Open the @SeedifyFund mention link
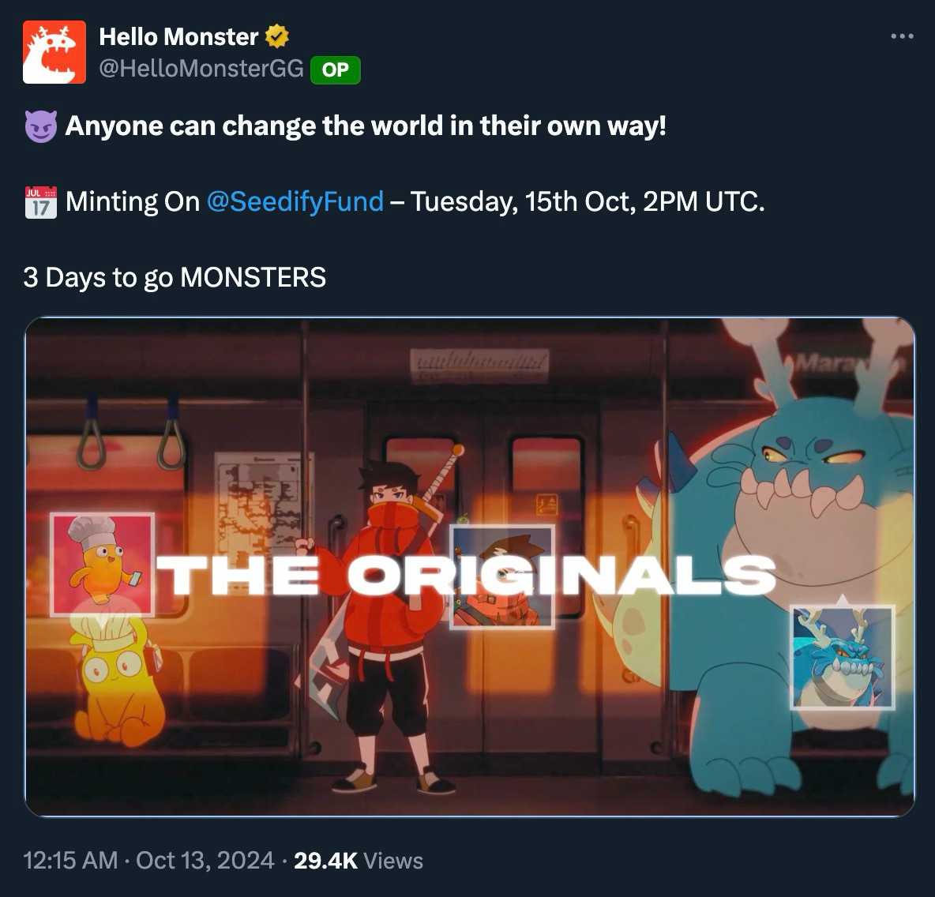This screenshot has width=935, height=897. [295, 201]
